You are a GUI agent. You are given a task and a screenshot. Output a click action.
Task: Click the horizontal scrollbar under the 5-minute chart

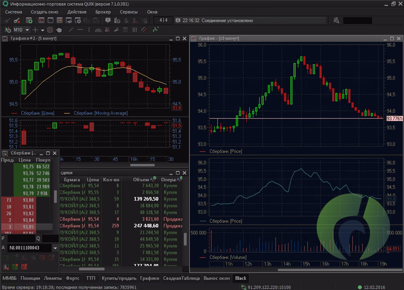click(x=142, y=165)
